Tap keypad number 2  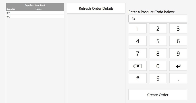pyautogui.click(x=158, y=28)
